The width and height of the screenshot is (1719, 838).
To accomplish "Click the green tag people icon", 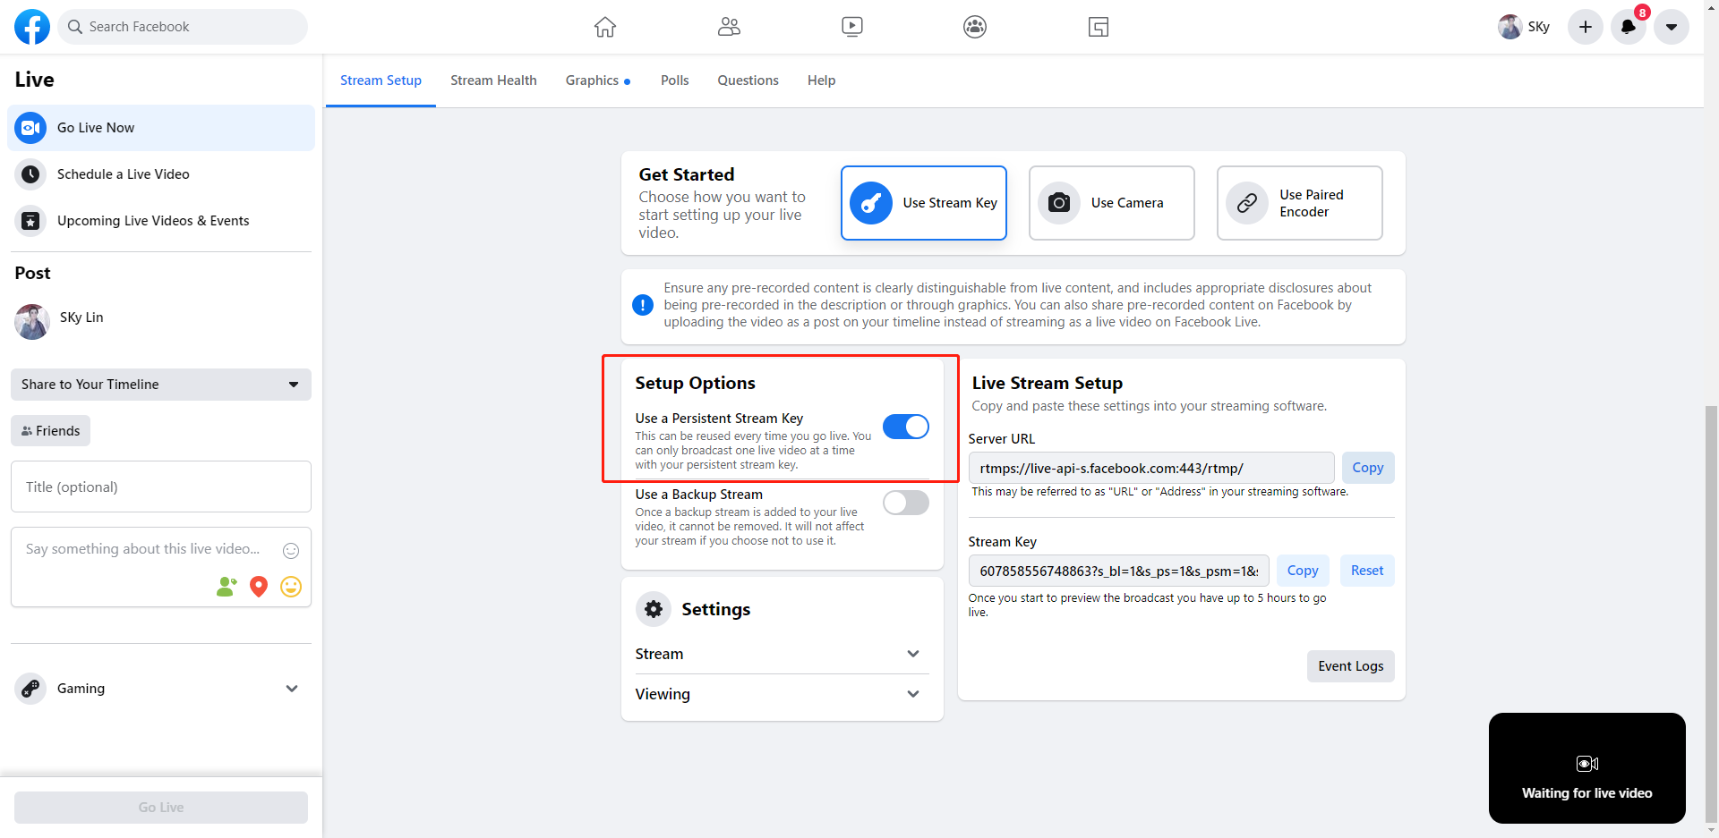I will coord(227,587).
